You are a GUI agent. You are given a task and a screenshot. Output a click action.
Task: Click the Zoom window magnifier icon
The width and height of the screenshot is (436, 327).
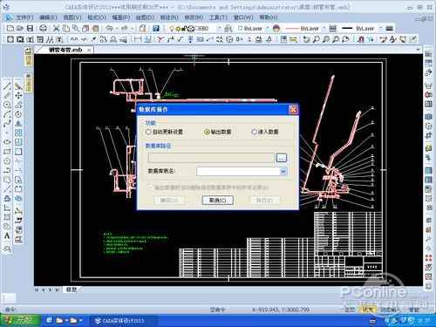click(316, 39)
